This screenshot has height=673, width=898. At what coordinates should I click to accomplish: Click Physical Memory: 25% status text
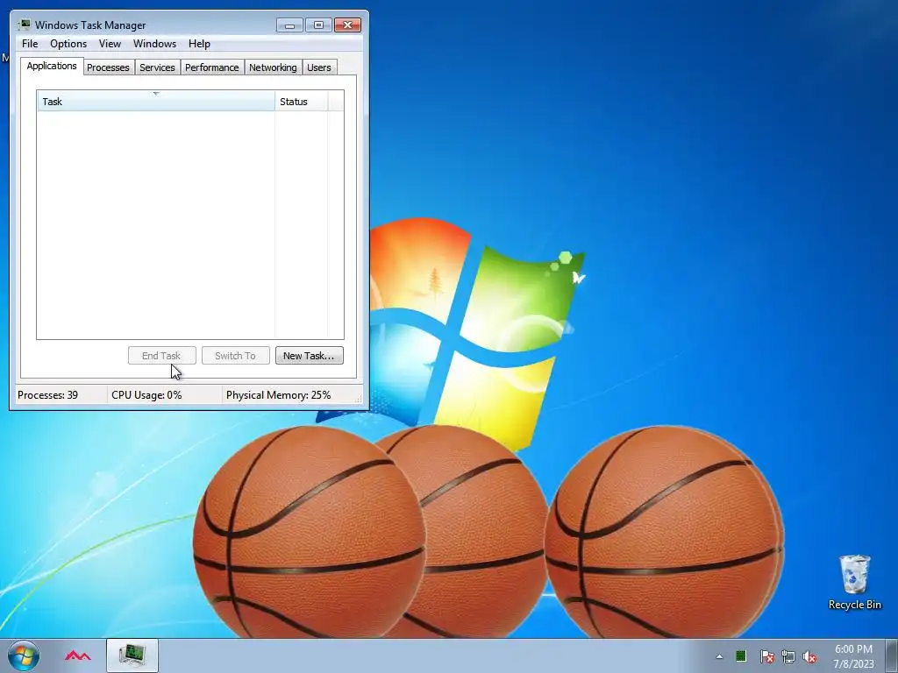[x=278, y=395]
